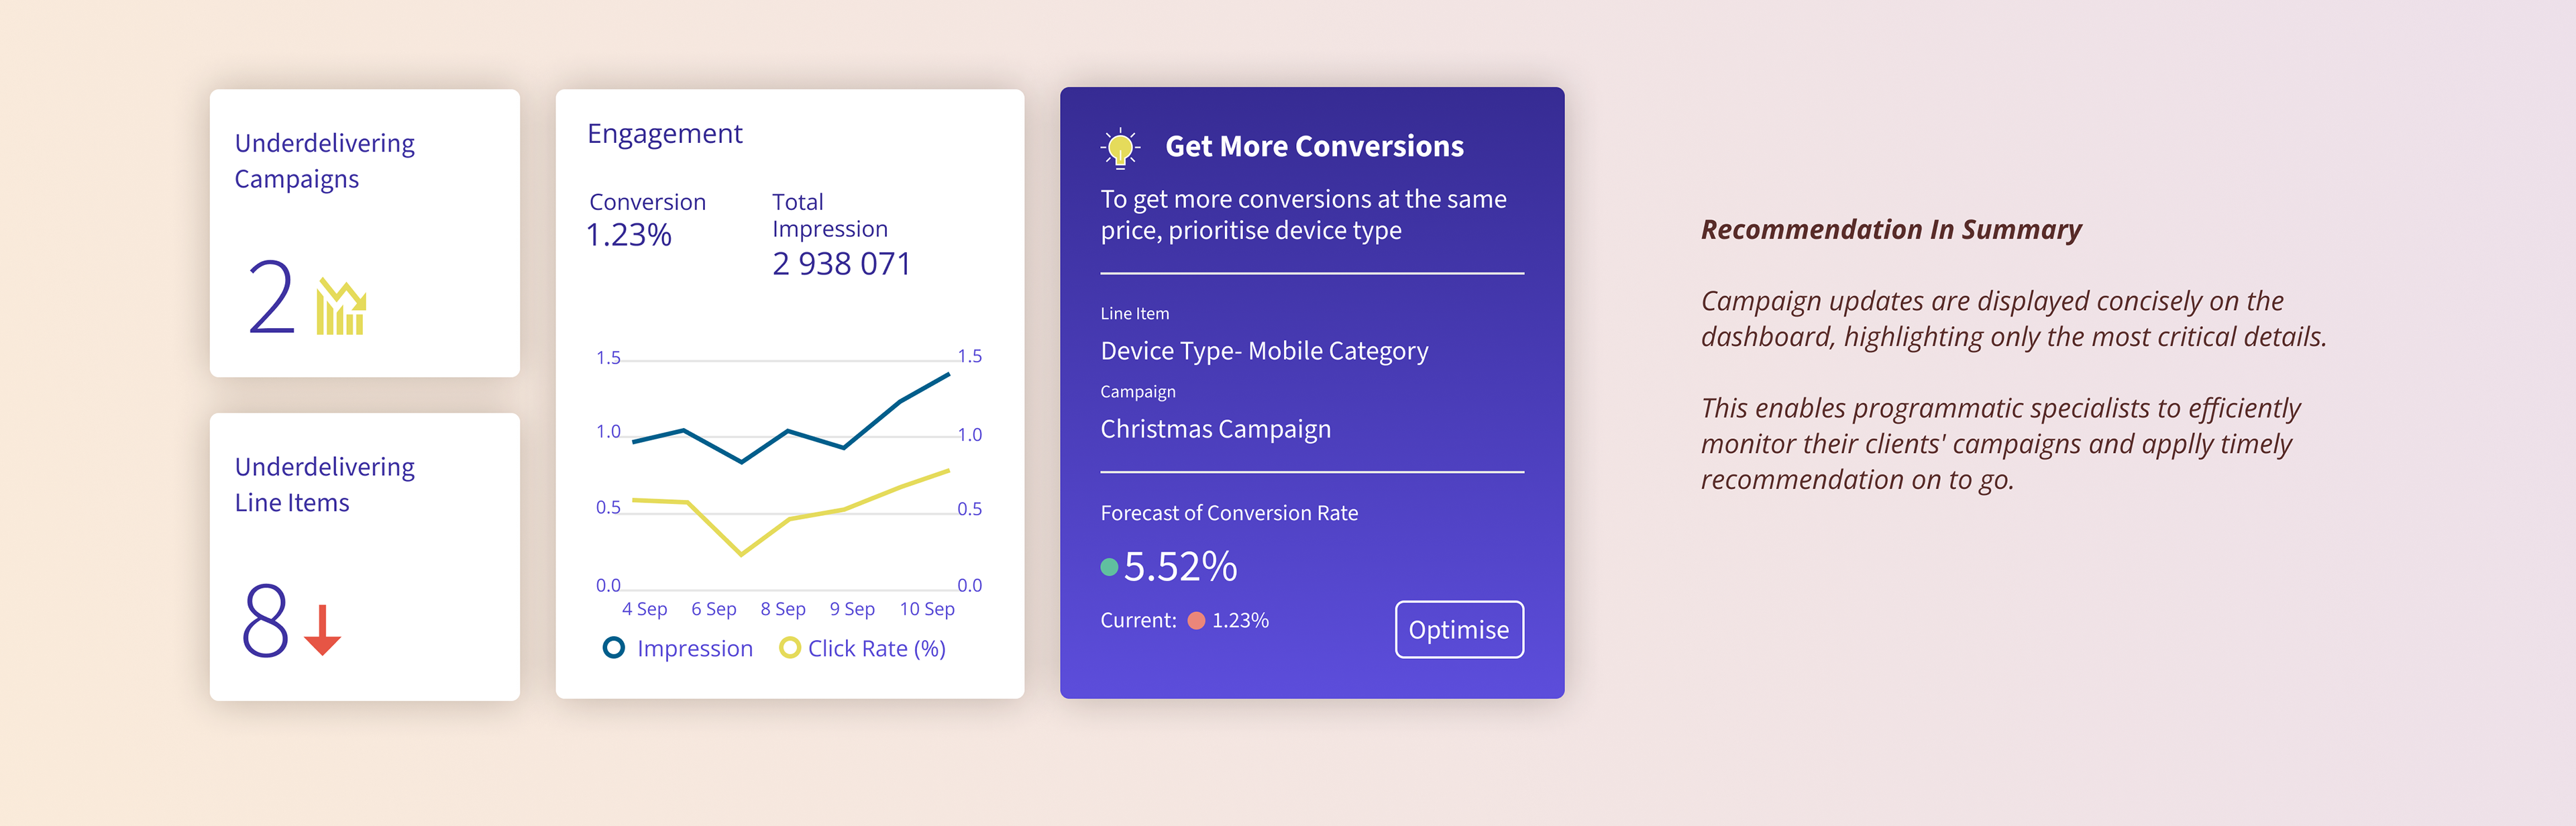Select Device Type- Mobile Category line item

pyautogui.click(x=1264, y=351)
